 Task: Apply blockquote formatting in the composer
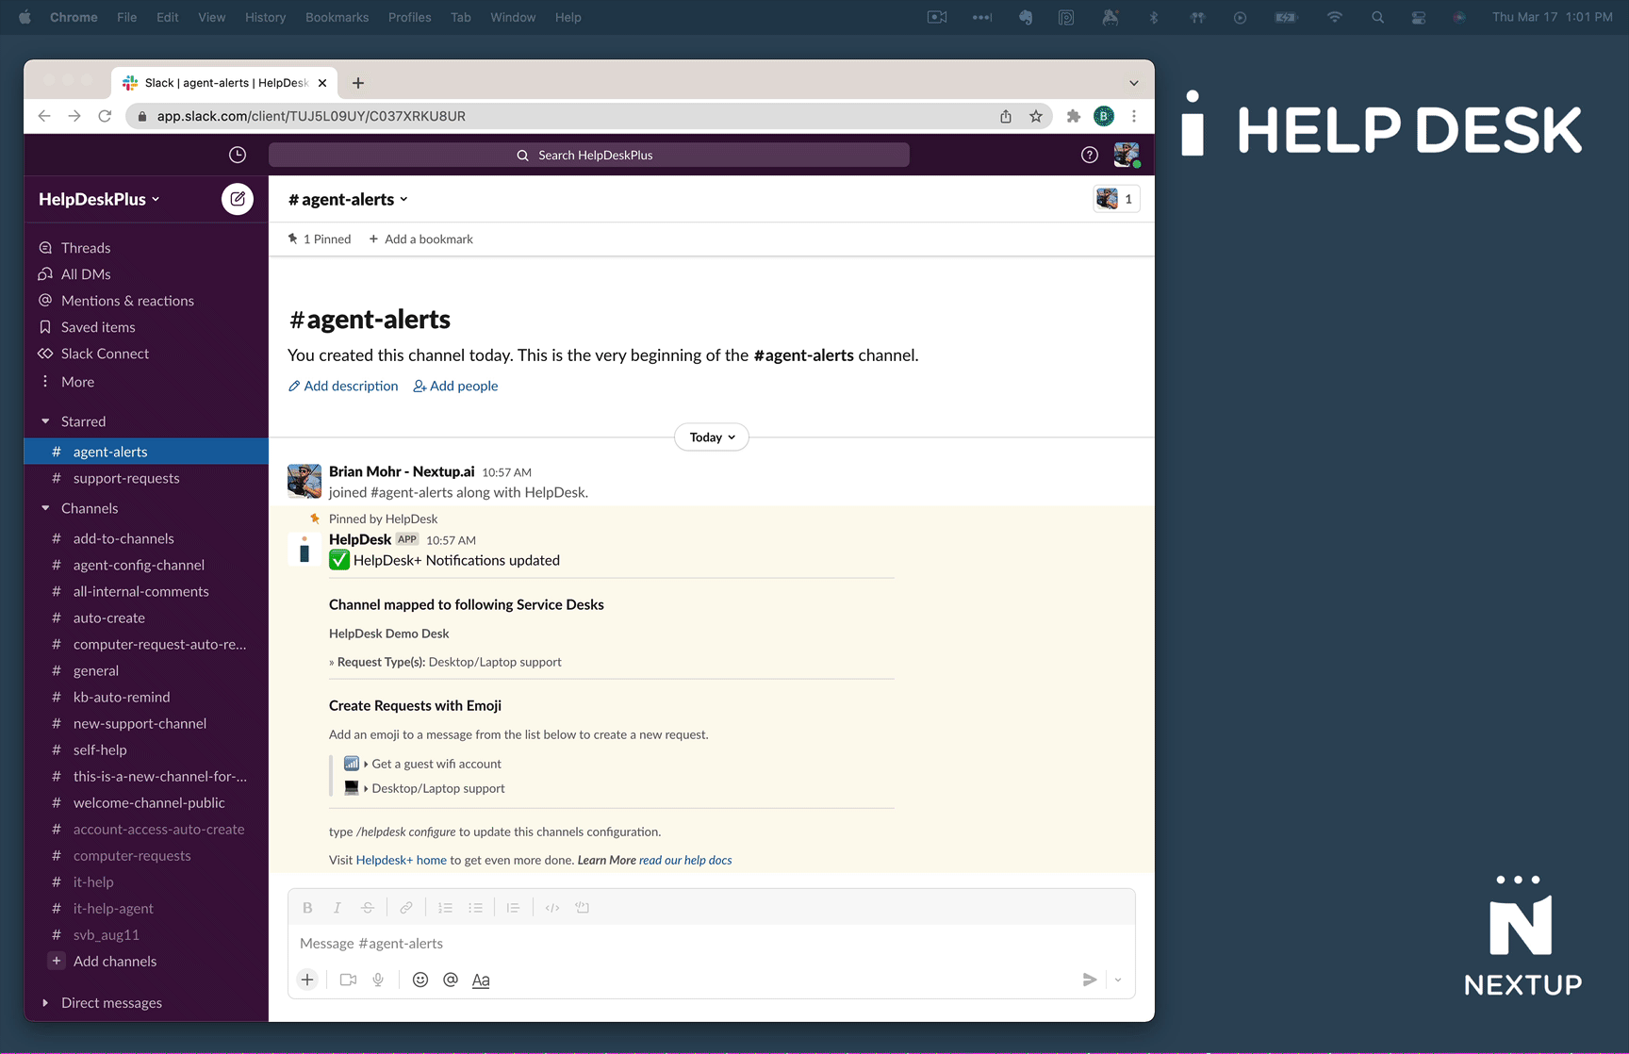tap(513, 908)
